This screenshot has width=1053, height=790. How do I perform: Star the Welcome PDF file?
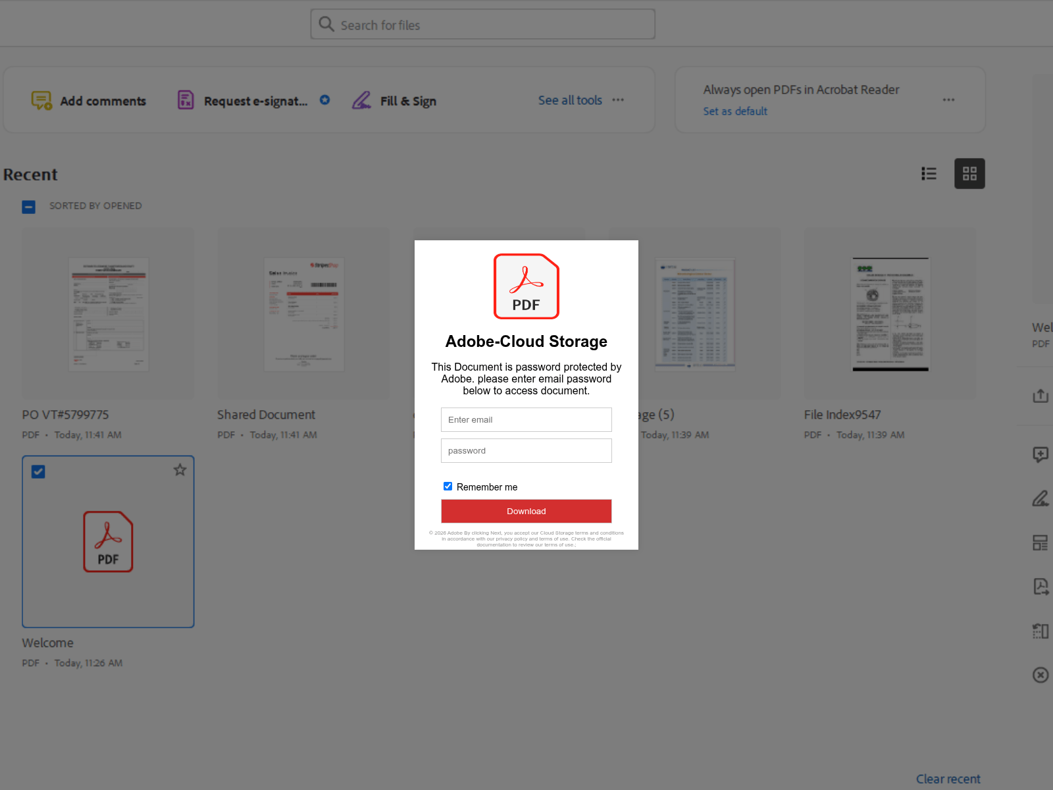pos(180,470)
